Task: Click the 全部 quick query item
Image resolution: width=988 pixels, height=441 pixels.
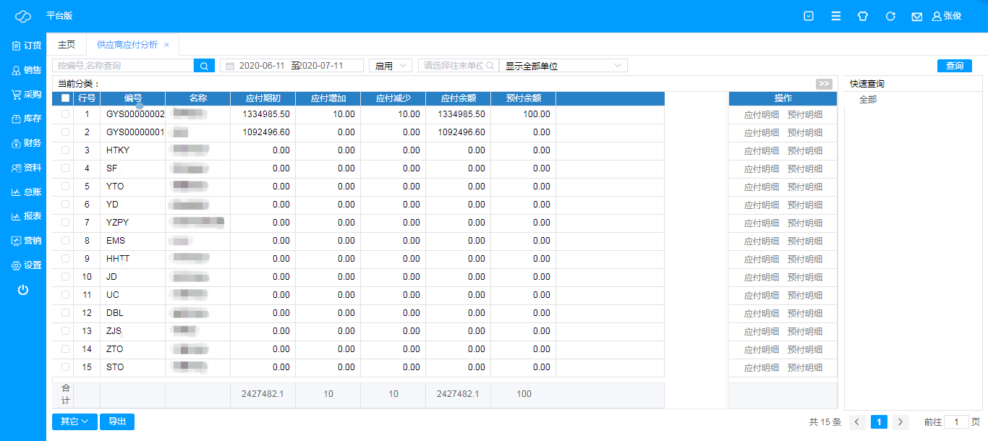Action: pyautogui.click(x=868, y=100)
